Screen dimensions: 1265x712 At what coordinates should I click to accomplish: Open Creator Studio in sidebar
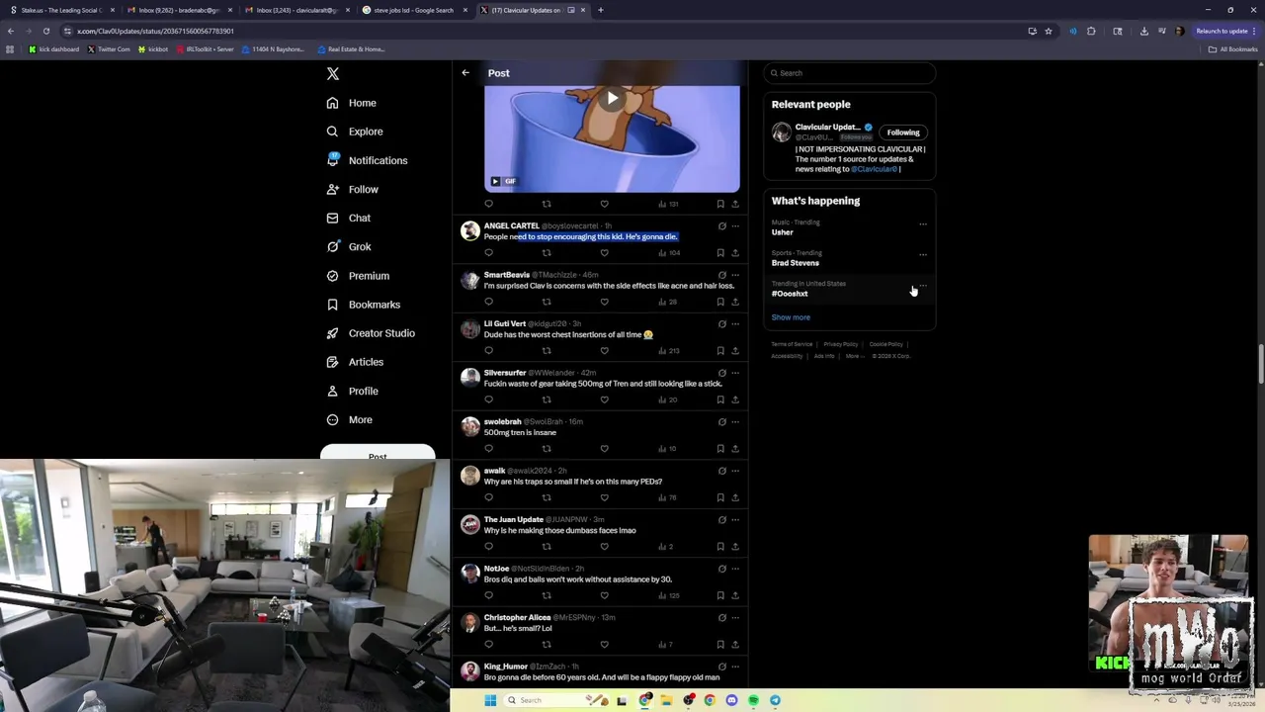click(x=371, y=333)
